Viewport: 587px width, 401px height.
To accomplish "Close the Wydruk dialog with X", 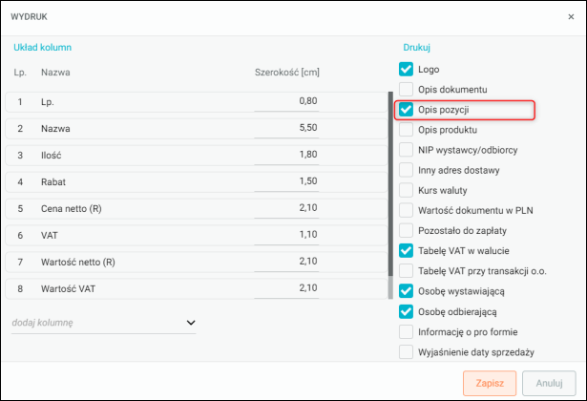I will (568, 16).
